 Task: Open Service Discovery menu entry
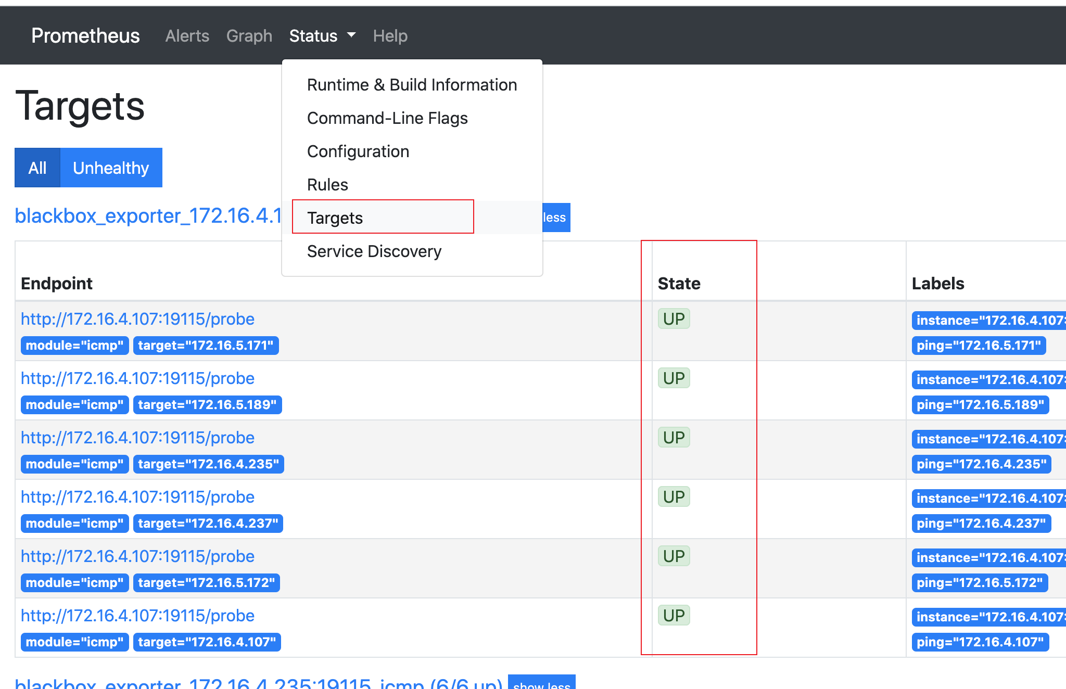pos(374,251)
